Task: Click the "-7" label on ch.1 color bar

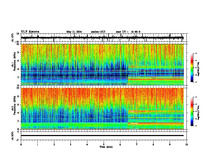Action: point(195,82)
